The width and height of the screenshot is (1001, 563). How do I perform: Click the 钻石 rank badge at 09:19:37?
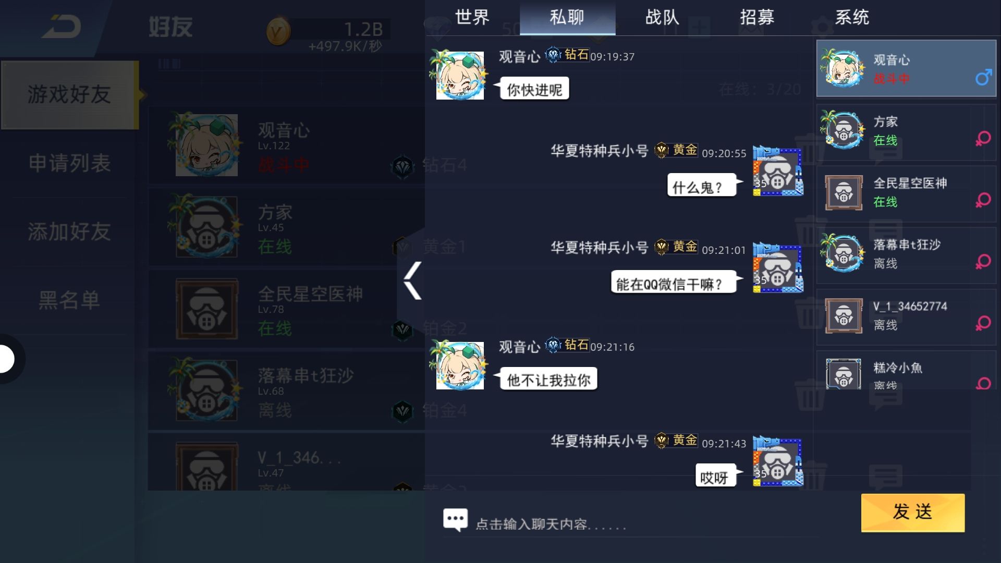pos(567,55)
